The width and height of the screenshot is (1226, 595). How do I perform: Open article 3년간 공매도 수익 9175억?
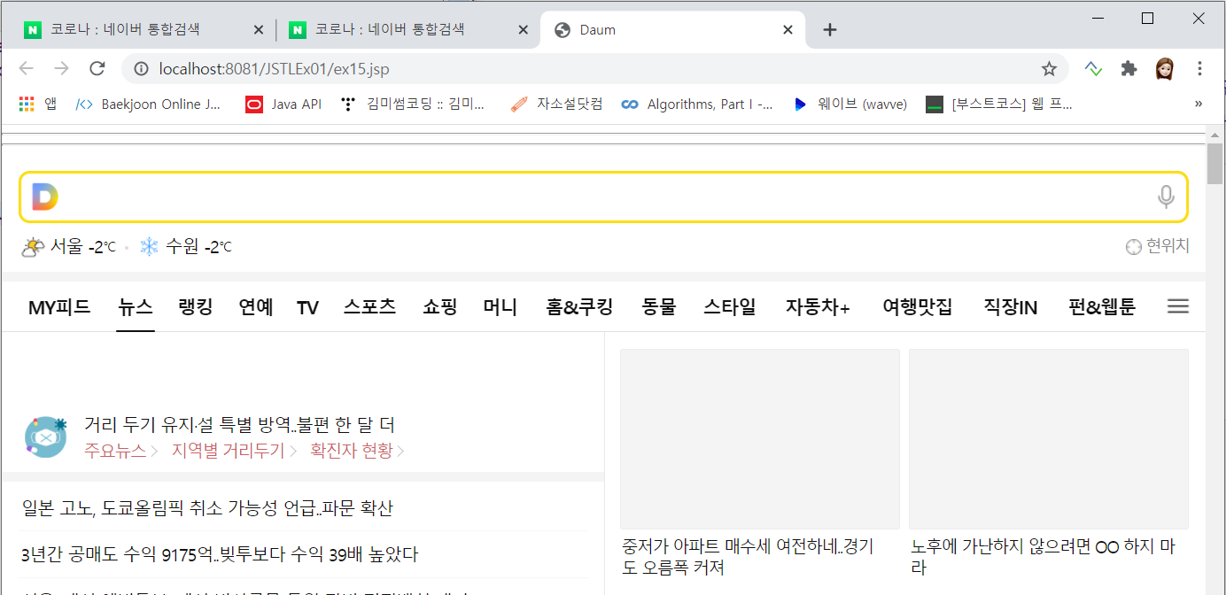(x=220, y=555)
